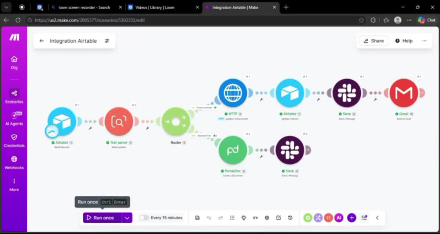
Task: Toggle the Every 15 minutes scheduling switch
Action: coord(144,218)
